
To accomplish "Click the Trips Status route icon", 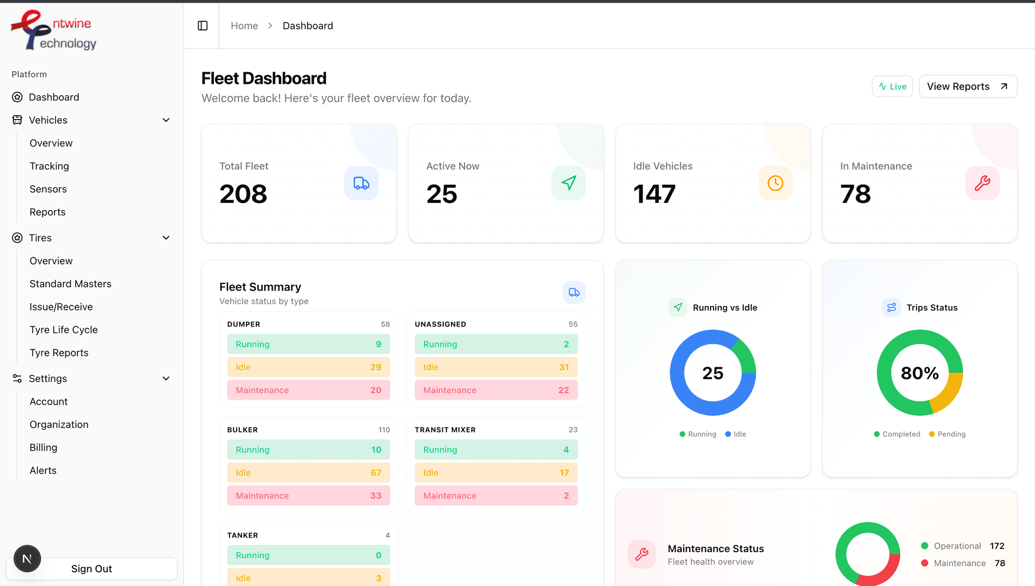I will click(x=891, y=307).
